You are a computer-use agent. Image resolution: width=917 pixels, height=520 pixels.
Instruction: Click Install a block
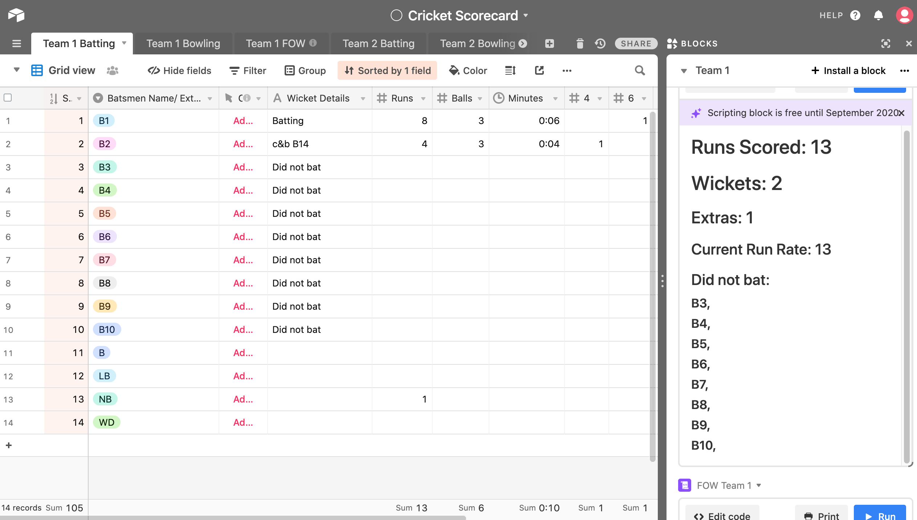click(848, 70)
